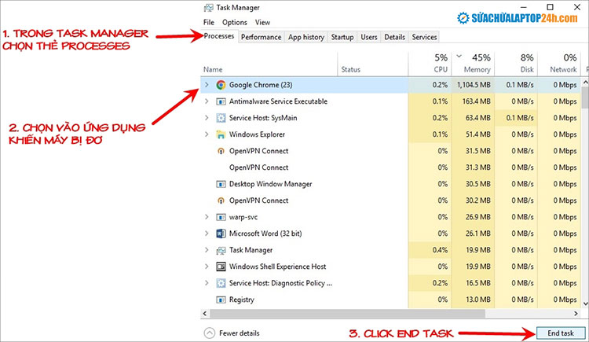589x342 pixels.
Task: Click the 63.4 MB SysMain memory value
Action: [x=478, y=118]
